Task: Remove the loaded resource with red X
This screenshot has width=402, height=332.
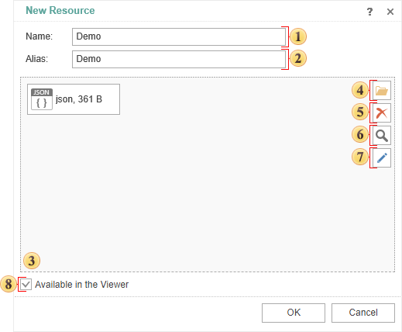Action: click(382, 113)
